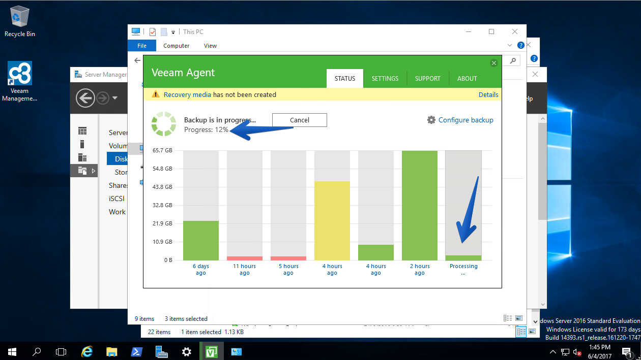This screenshot has height=360, width=641.
Task: Click the Server Manager forward arrow
Action: [103, 97]
